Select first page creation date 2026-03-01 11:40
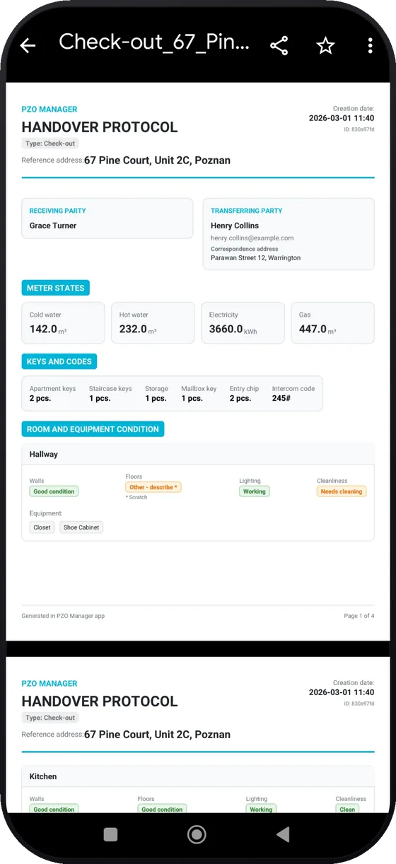Screen dimensions: 396x864 point(342,118)
